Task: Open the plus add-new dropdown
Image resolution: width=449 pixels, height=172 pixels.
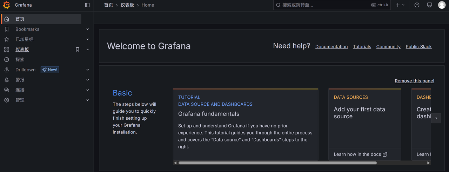Action: 400,5
